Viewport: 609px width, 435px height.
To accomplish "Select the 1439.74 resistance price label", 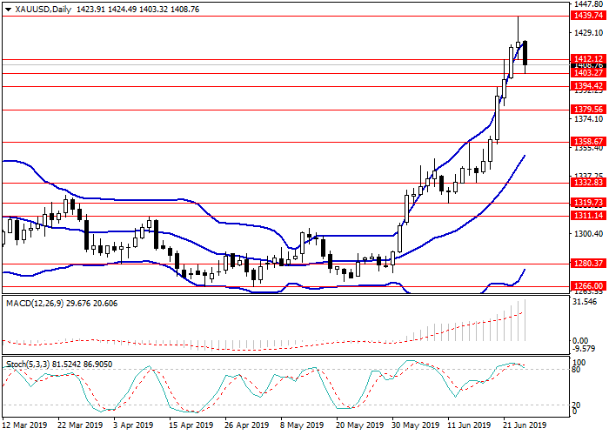I will click(588, 16).
